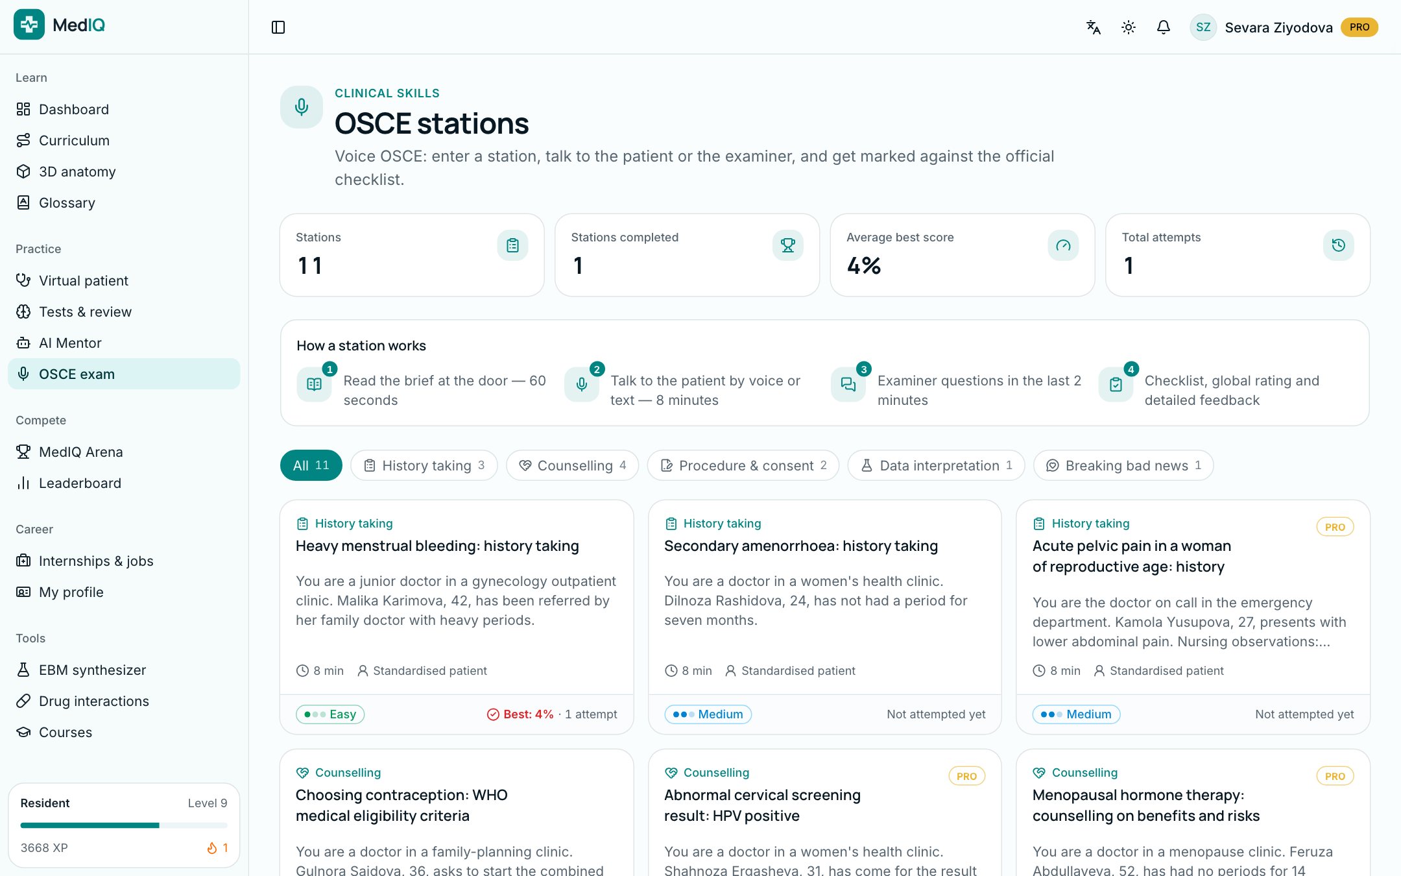
Task: Open 3D anatomy in sidebar
Action: coord(124,171)
